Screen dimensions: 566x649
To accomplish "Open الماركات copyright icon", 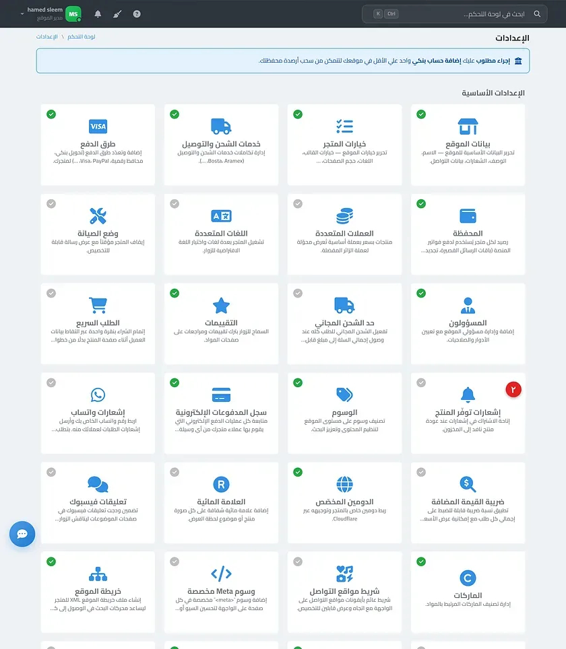I will click(468, 578).
